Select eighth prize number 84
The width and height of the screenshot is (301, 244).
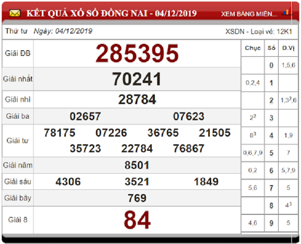pyautogui.click(x=137, y=220)
